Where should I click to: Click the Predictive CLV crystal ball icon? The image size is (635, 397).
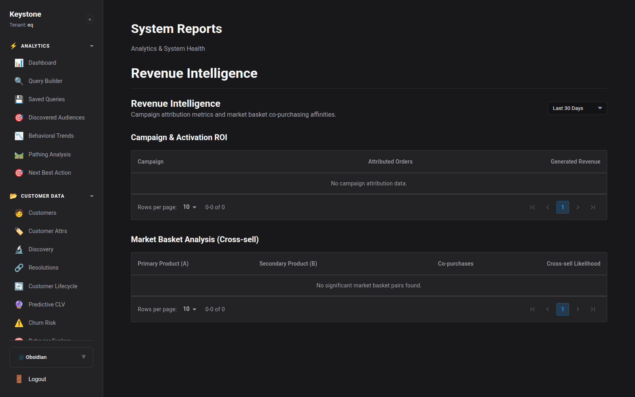pyautogui.click(x=19, y=304)
